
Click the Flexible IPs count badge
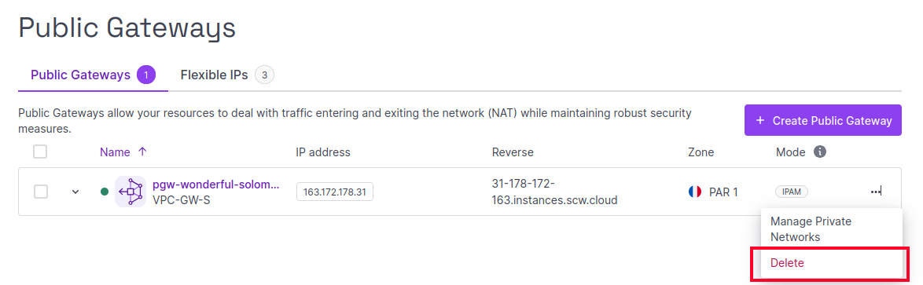point(265,75)
